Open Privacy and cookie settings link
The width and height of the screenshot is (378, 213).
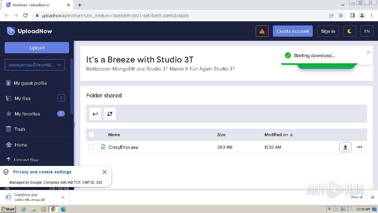pos(42,172)
